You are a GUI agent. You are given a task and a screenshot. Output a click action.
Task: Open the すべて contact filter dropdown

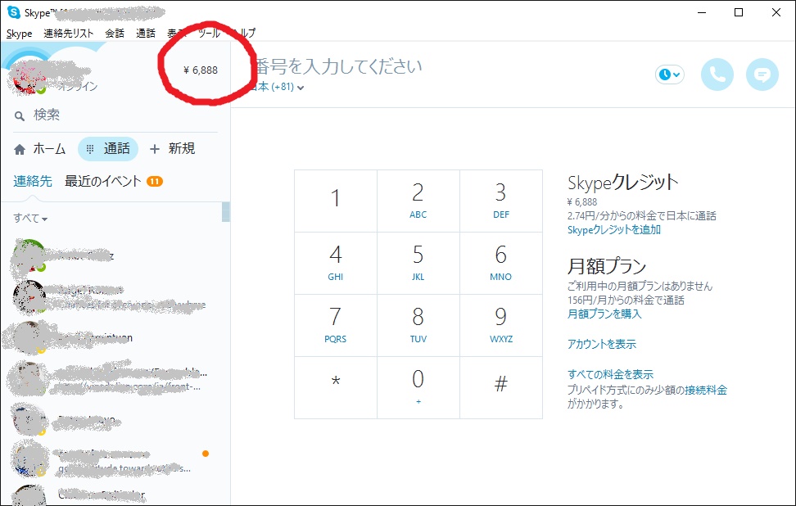coord(30,219)
